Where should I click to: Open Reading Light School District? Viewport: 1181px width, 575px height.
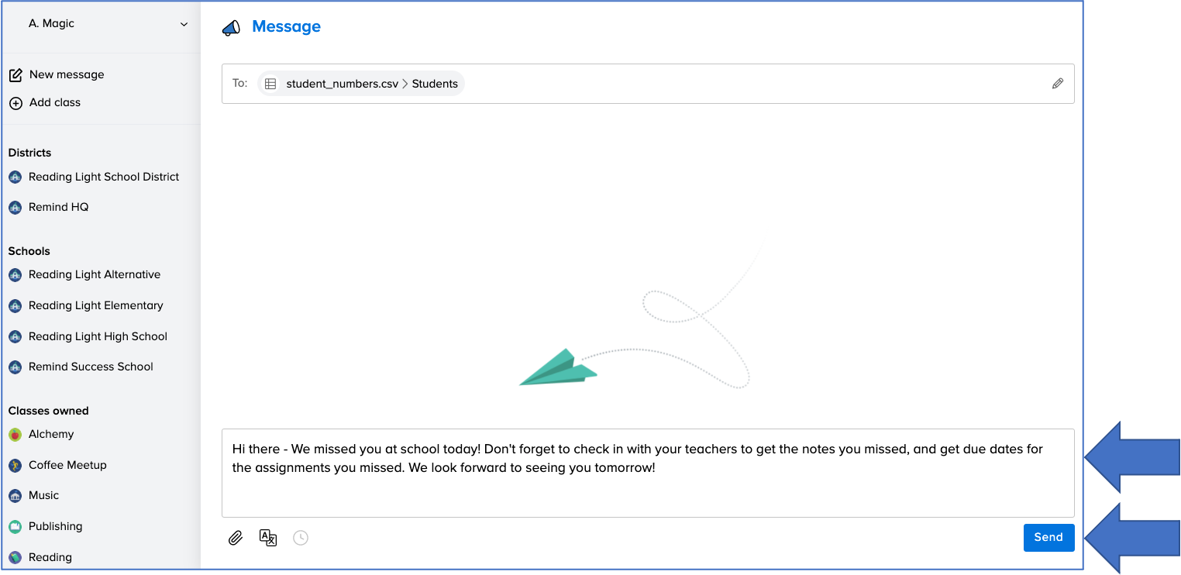[103, 177]
